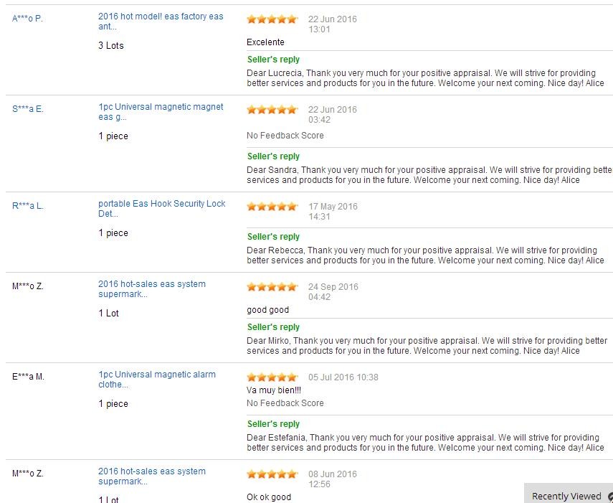Open '1pc Universal magnetic magnet eas' product
This screenshot has width=613, height=503.
[161, 112]
